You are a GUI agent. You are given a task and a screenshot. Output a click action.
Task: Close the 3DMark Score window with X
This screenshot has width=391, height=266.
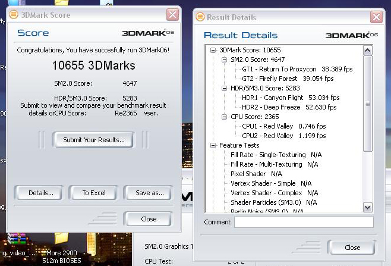(x=172, y=15)
